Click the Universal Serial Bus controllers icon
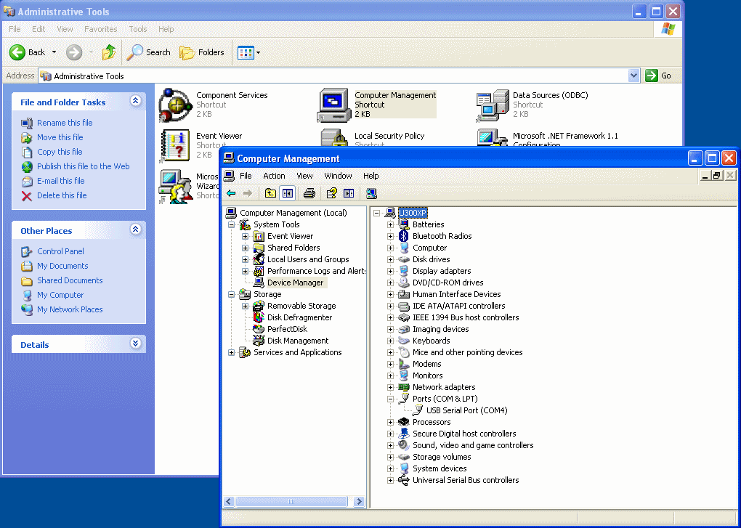Viewport: 741px width, 528px height. coord(404,480)
